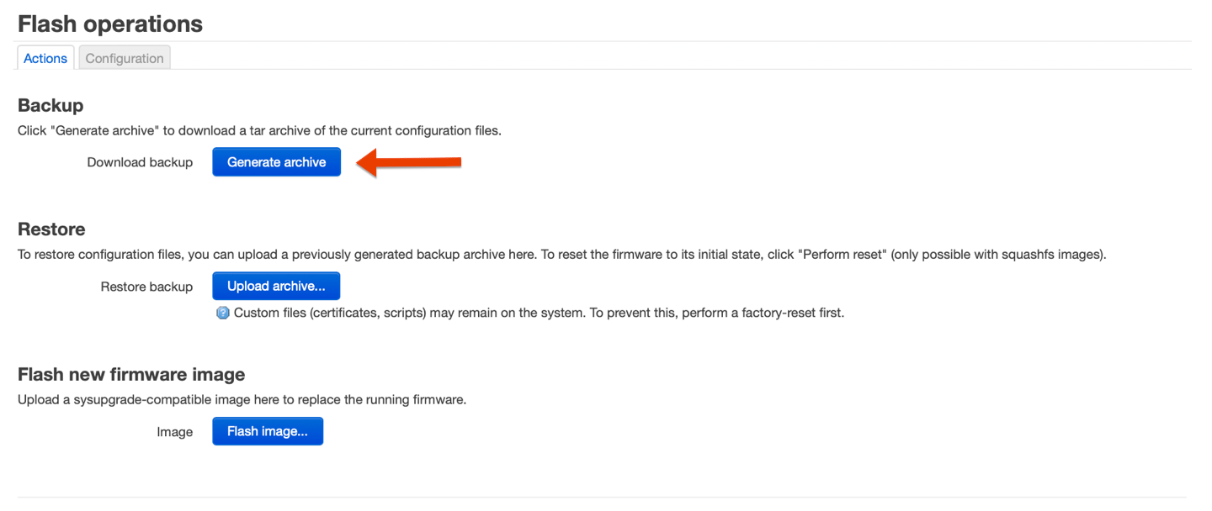Click the Flash new firmware image heading

click(x=130, y=374)
